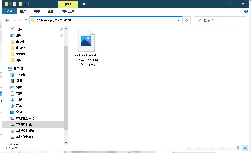251x153 pixels.
Task: Open pinned 图片 in quick access
Action: 19,35
